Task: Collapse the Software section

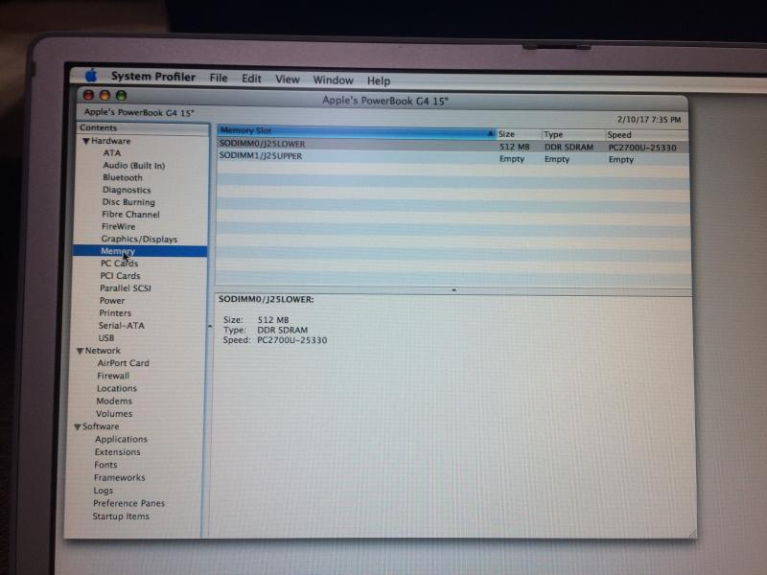Action: tap(78, 426)
